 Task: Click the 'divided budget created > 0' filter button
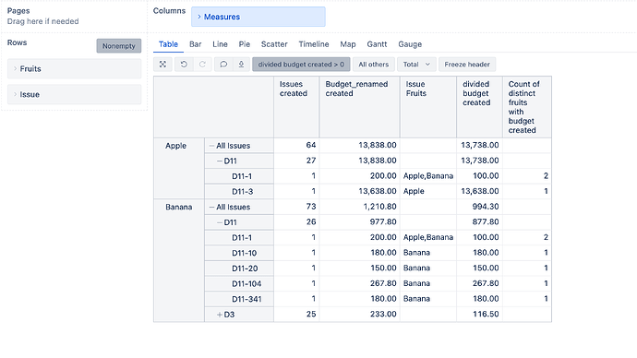[x=301, y=65]
